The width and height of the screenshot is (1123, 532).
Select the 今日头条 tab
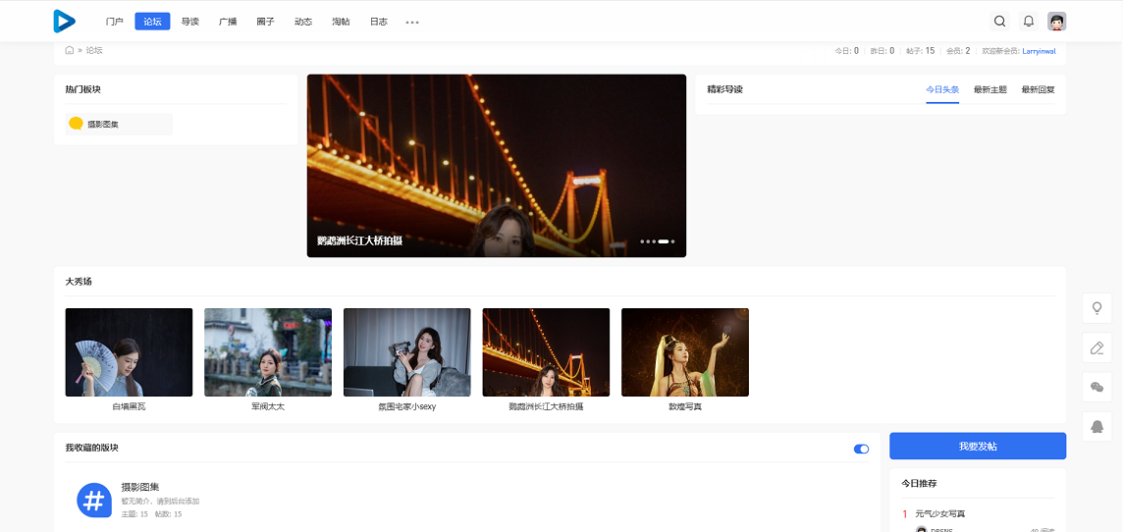coord(942,89)
